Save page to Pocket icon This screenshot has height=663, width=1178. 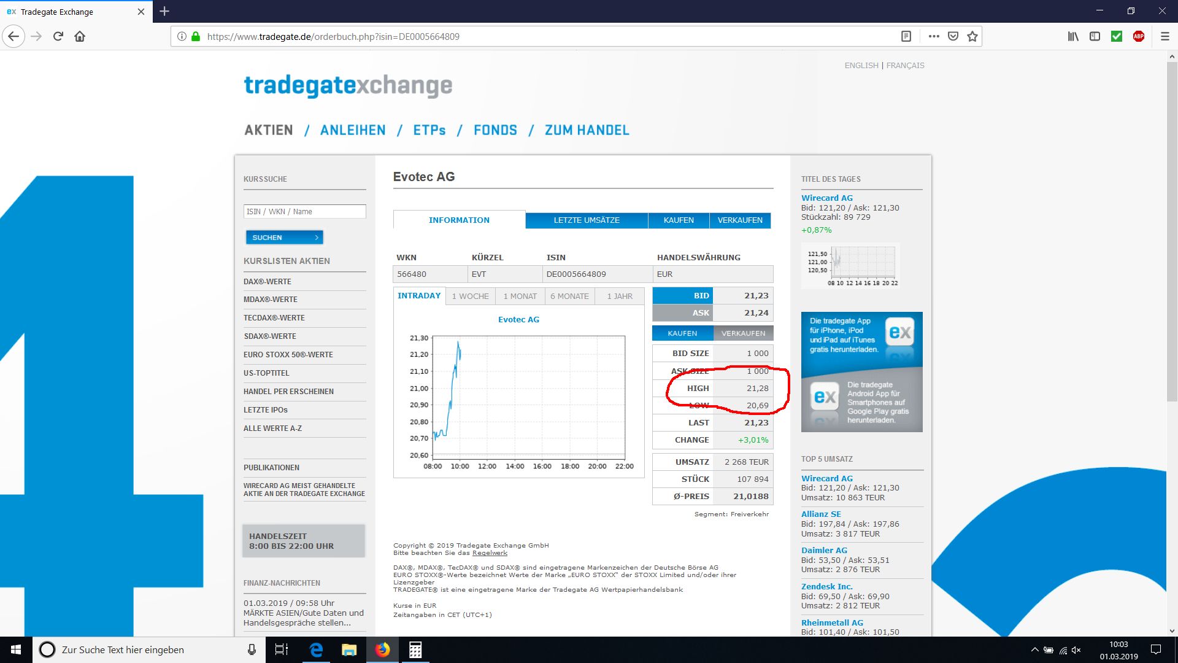tap(953, 36)
